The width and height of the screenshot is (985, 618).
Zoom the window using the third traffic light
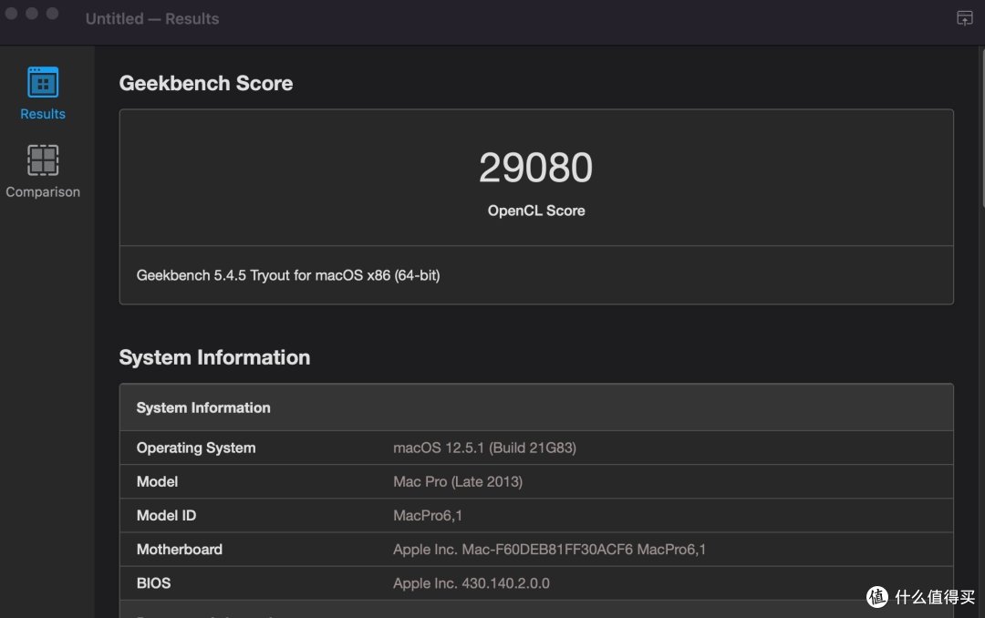[53, 13]
